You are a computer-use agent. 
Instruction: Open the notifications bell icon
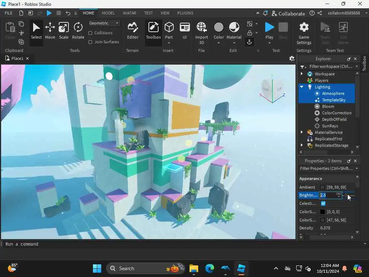pos(265,13)
